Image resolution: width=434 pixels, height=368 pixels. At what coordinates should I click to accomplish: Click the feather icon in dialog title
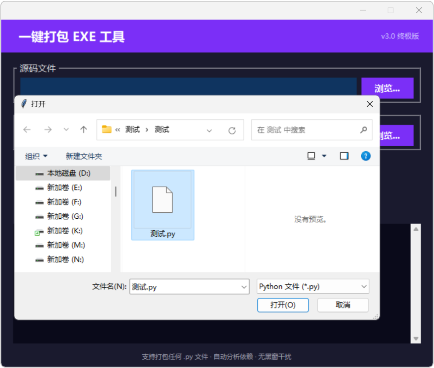pos(24,104)
